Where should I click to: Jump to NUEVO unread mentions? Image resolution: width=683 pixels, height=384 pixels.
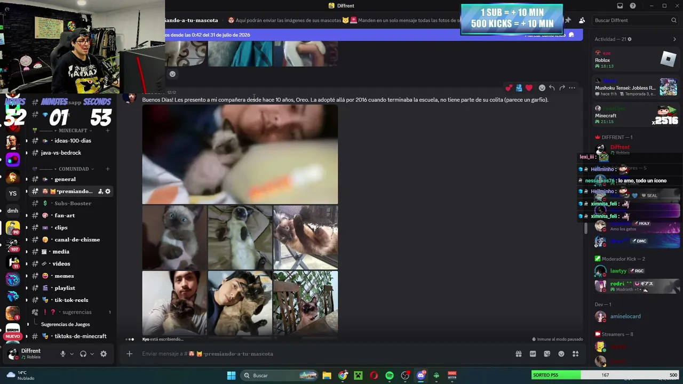13,337
